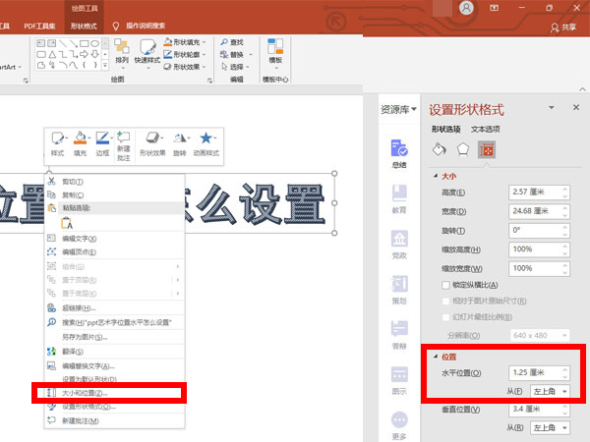Open the horizontal position 从 左上角 dropdown
590x442 pixels.
click(550, 392)
